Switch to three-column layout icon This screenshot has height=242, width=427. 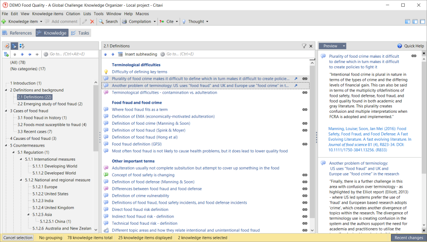pos(407,21)
